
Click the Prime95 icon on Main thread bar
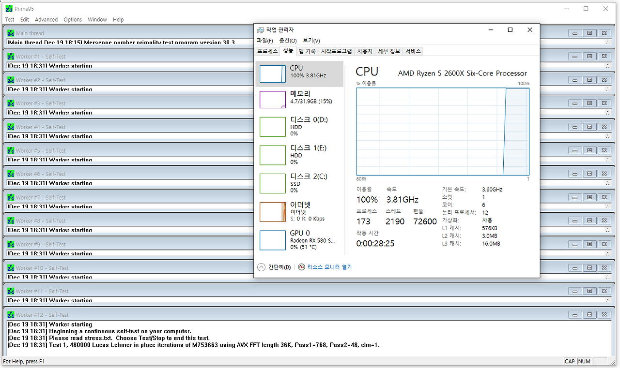coord(10,32)
